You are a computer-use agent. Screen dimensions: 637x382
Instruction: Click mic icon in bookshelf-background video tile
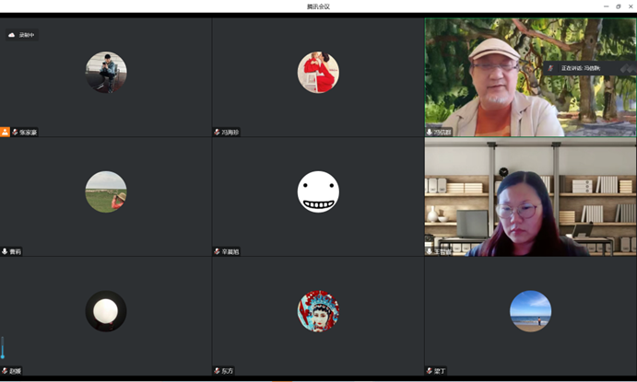coord(430,251)
